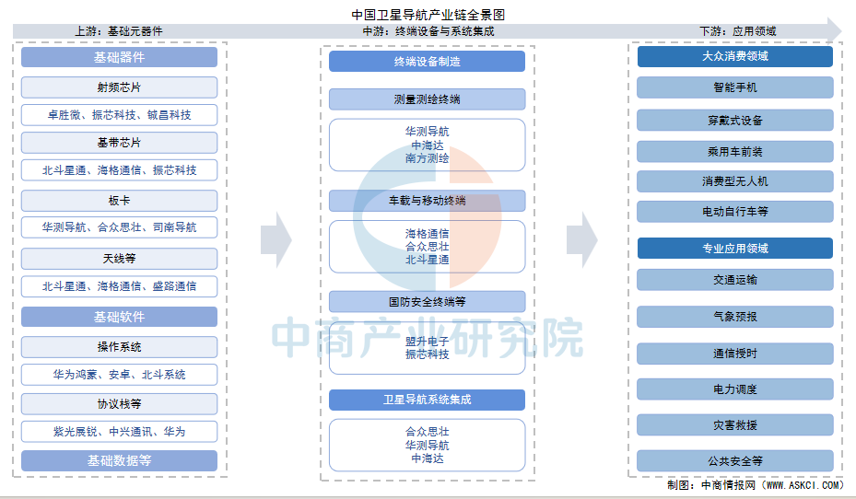The width and height of the screenshot is (856, 499).
Task: Click the credit 制图：中商情报网 (WWW.ASKCI.COM)
Action: click(x=756, y=485)
